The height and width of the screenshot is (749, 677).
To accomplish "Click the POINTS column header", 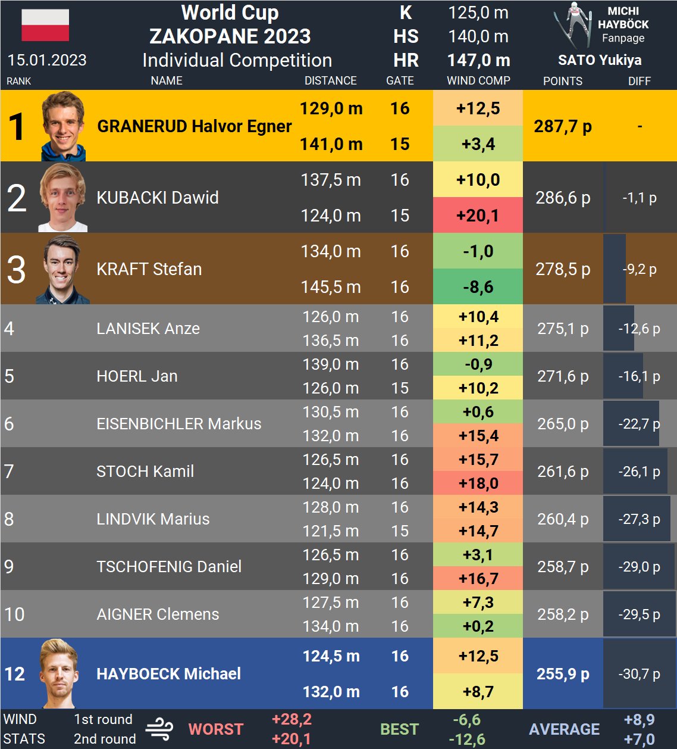I will point(563,80).
